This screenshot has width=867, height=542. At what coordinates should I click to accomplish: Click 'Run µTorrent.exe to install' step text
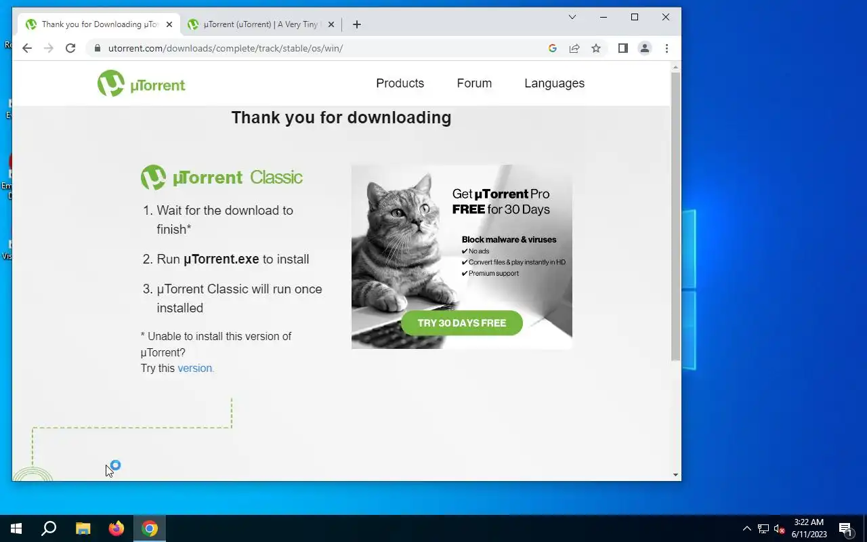click(x=233, y=259)
